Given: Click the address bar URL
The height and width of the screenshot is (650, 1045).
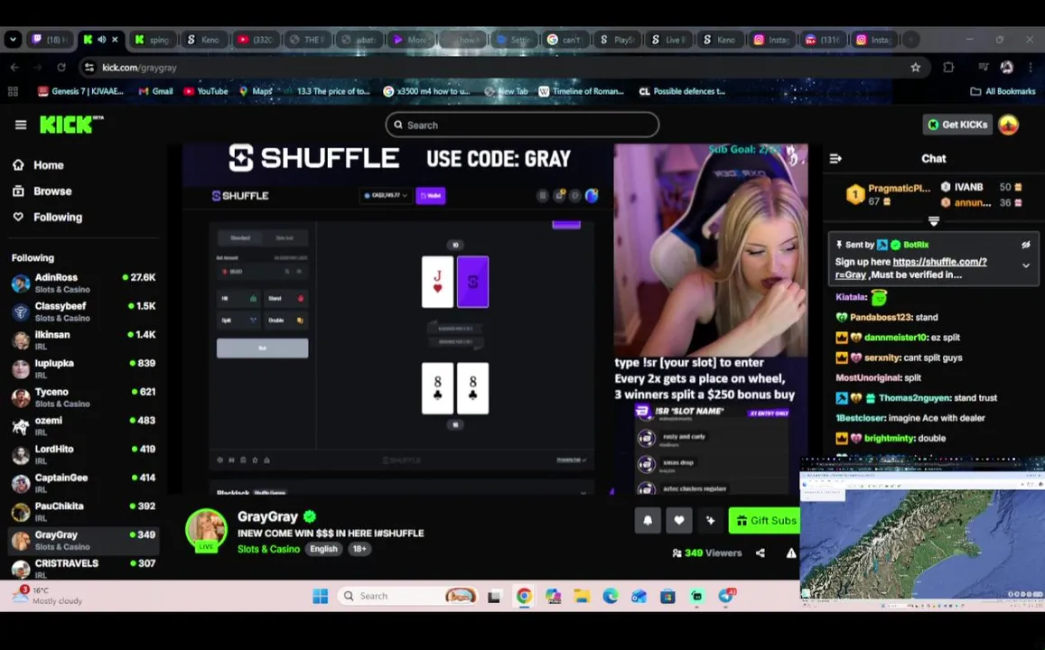Looking at the screenshot, I should click(x=139, y=68).
